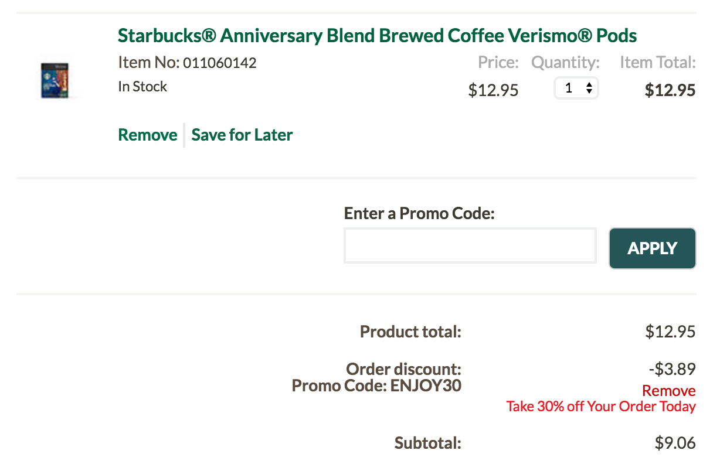Open the Starbucks Anniversary Blend product link

point(377,35)
